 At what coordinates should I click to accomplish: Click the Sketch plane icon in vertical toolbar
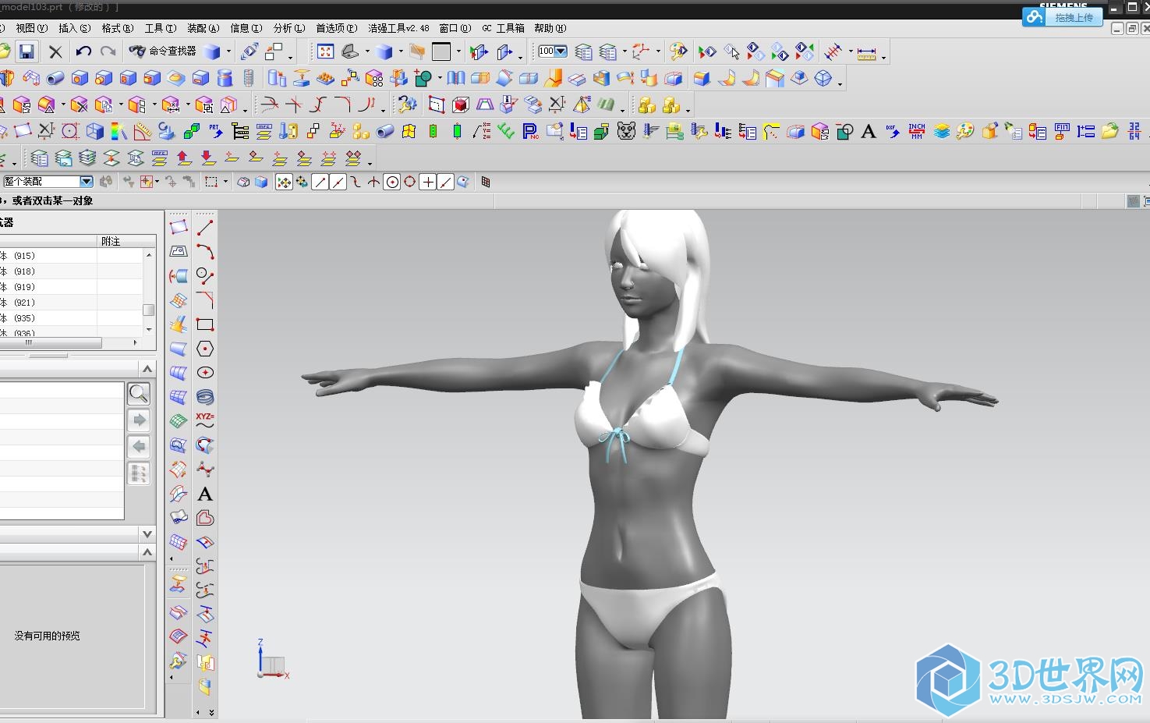click(179, 227)
